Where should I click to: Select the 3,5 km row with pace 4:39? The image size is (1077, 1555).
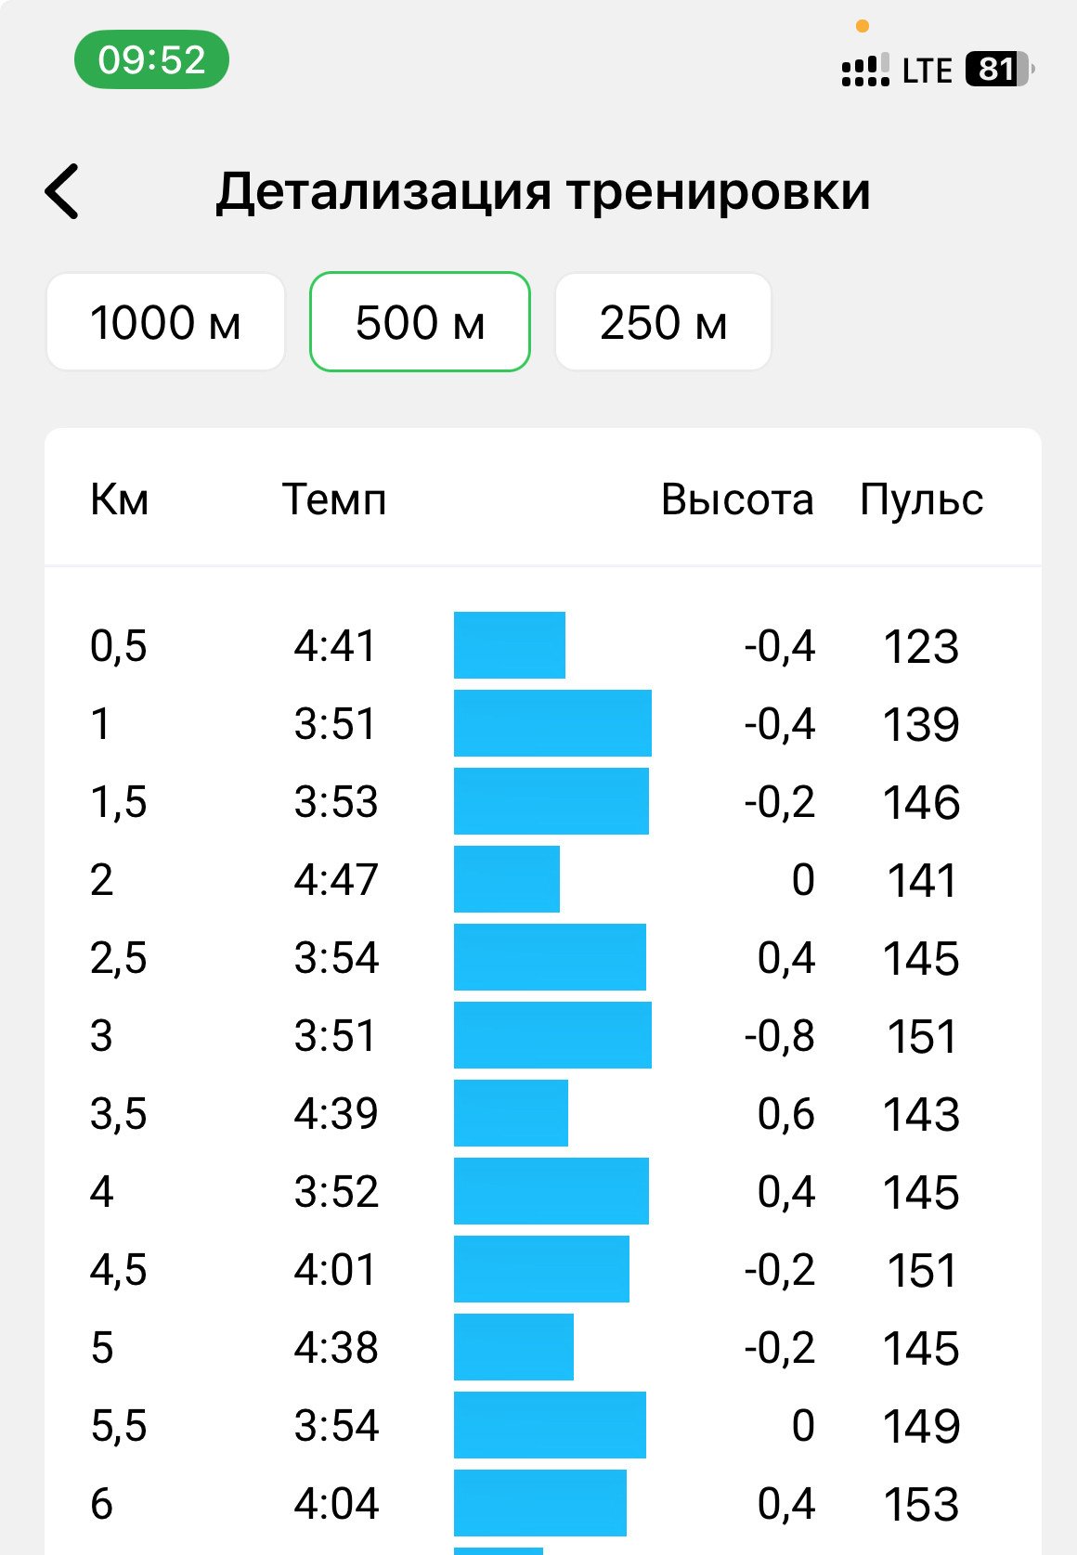point(543,1113)
